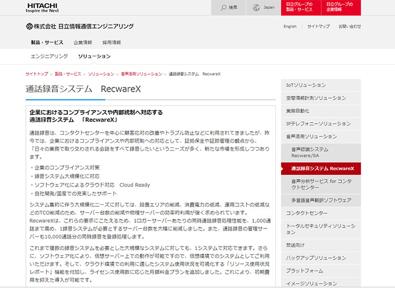Open バックアップソリューション in the sidebar

(321, 258)
